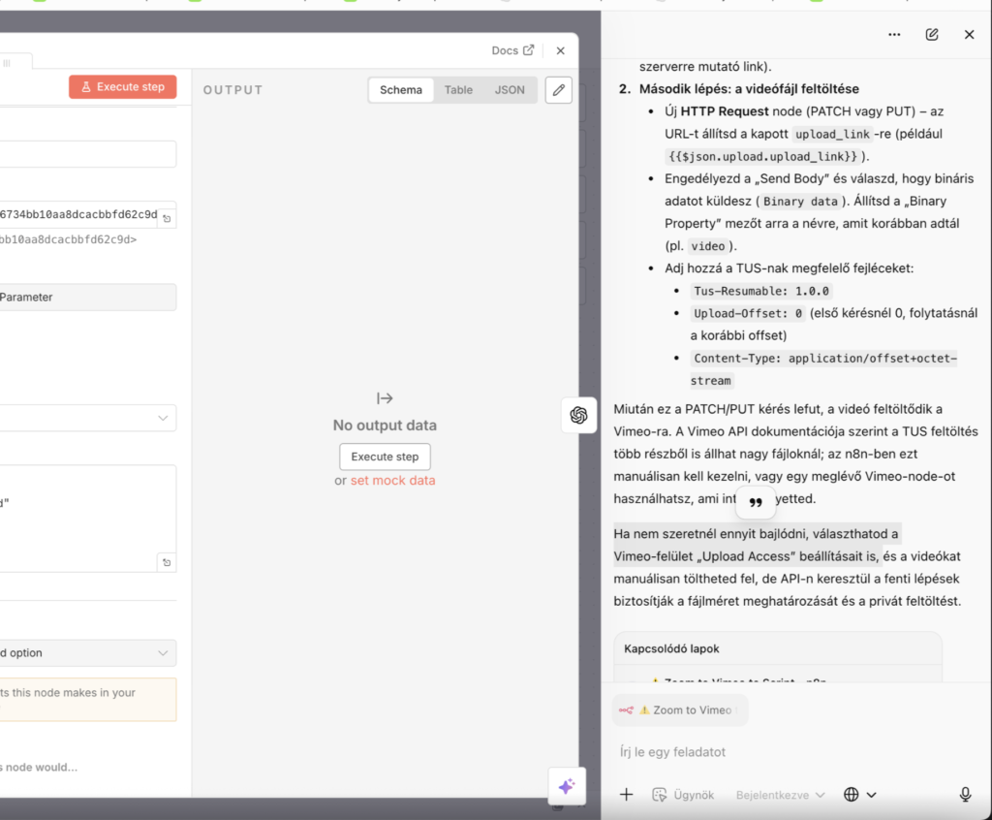Click the plus icon to add attachment

point(626,794)
